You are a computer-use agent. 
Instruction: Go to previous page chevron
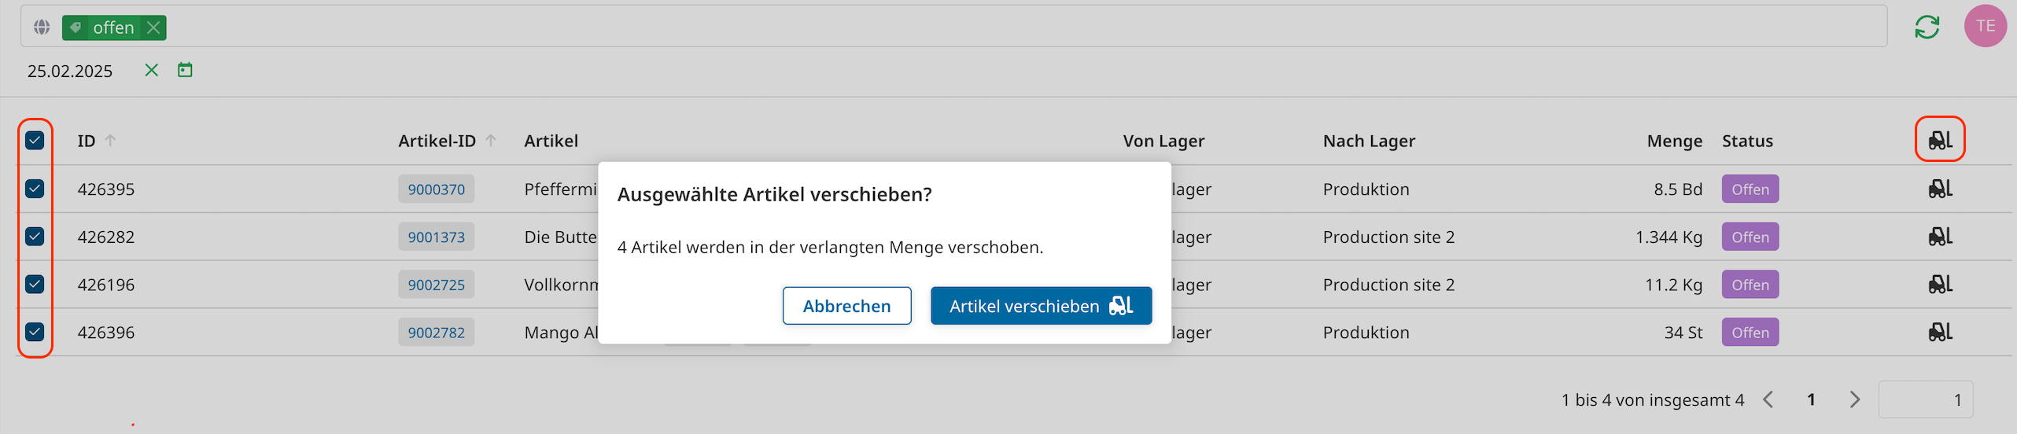[x=1768, y=399]
